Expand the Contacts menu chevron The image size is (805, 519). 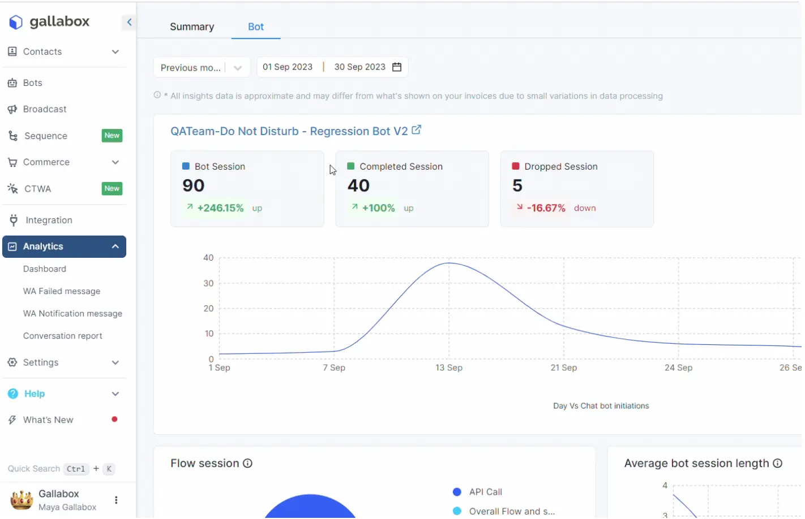tap(115, 52)
